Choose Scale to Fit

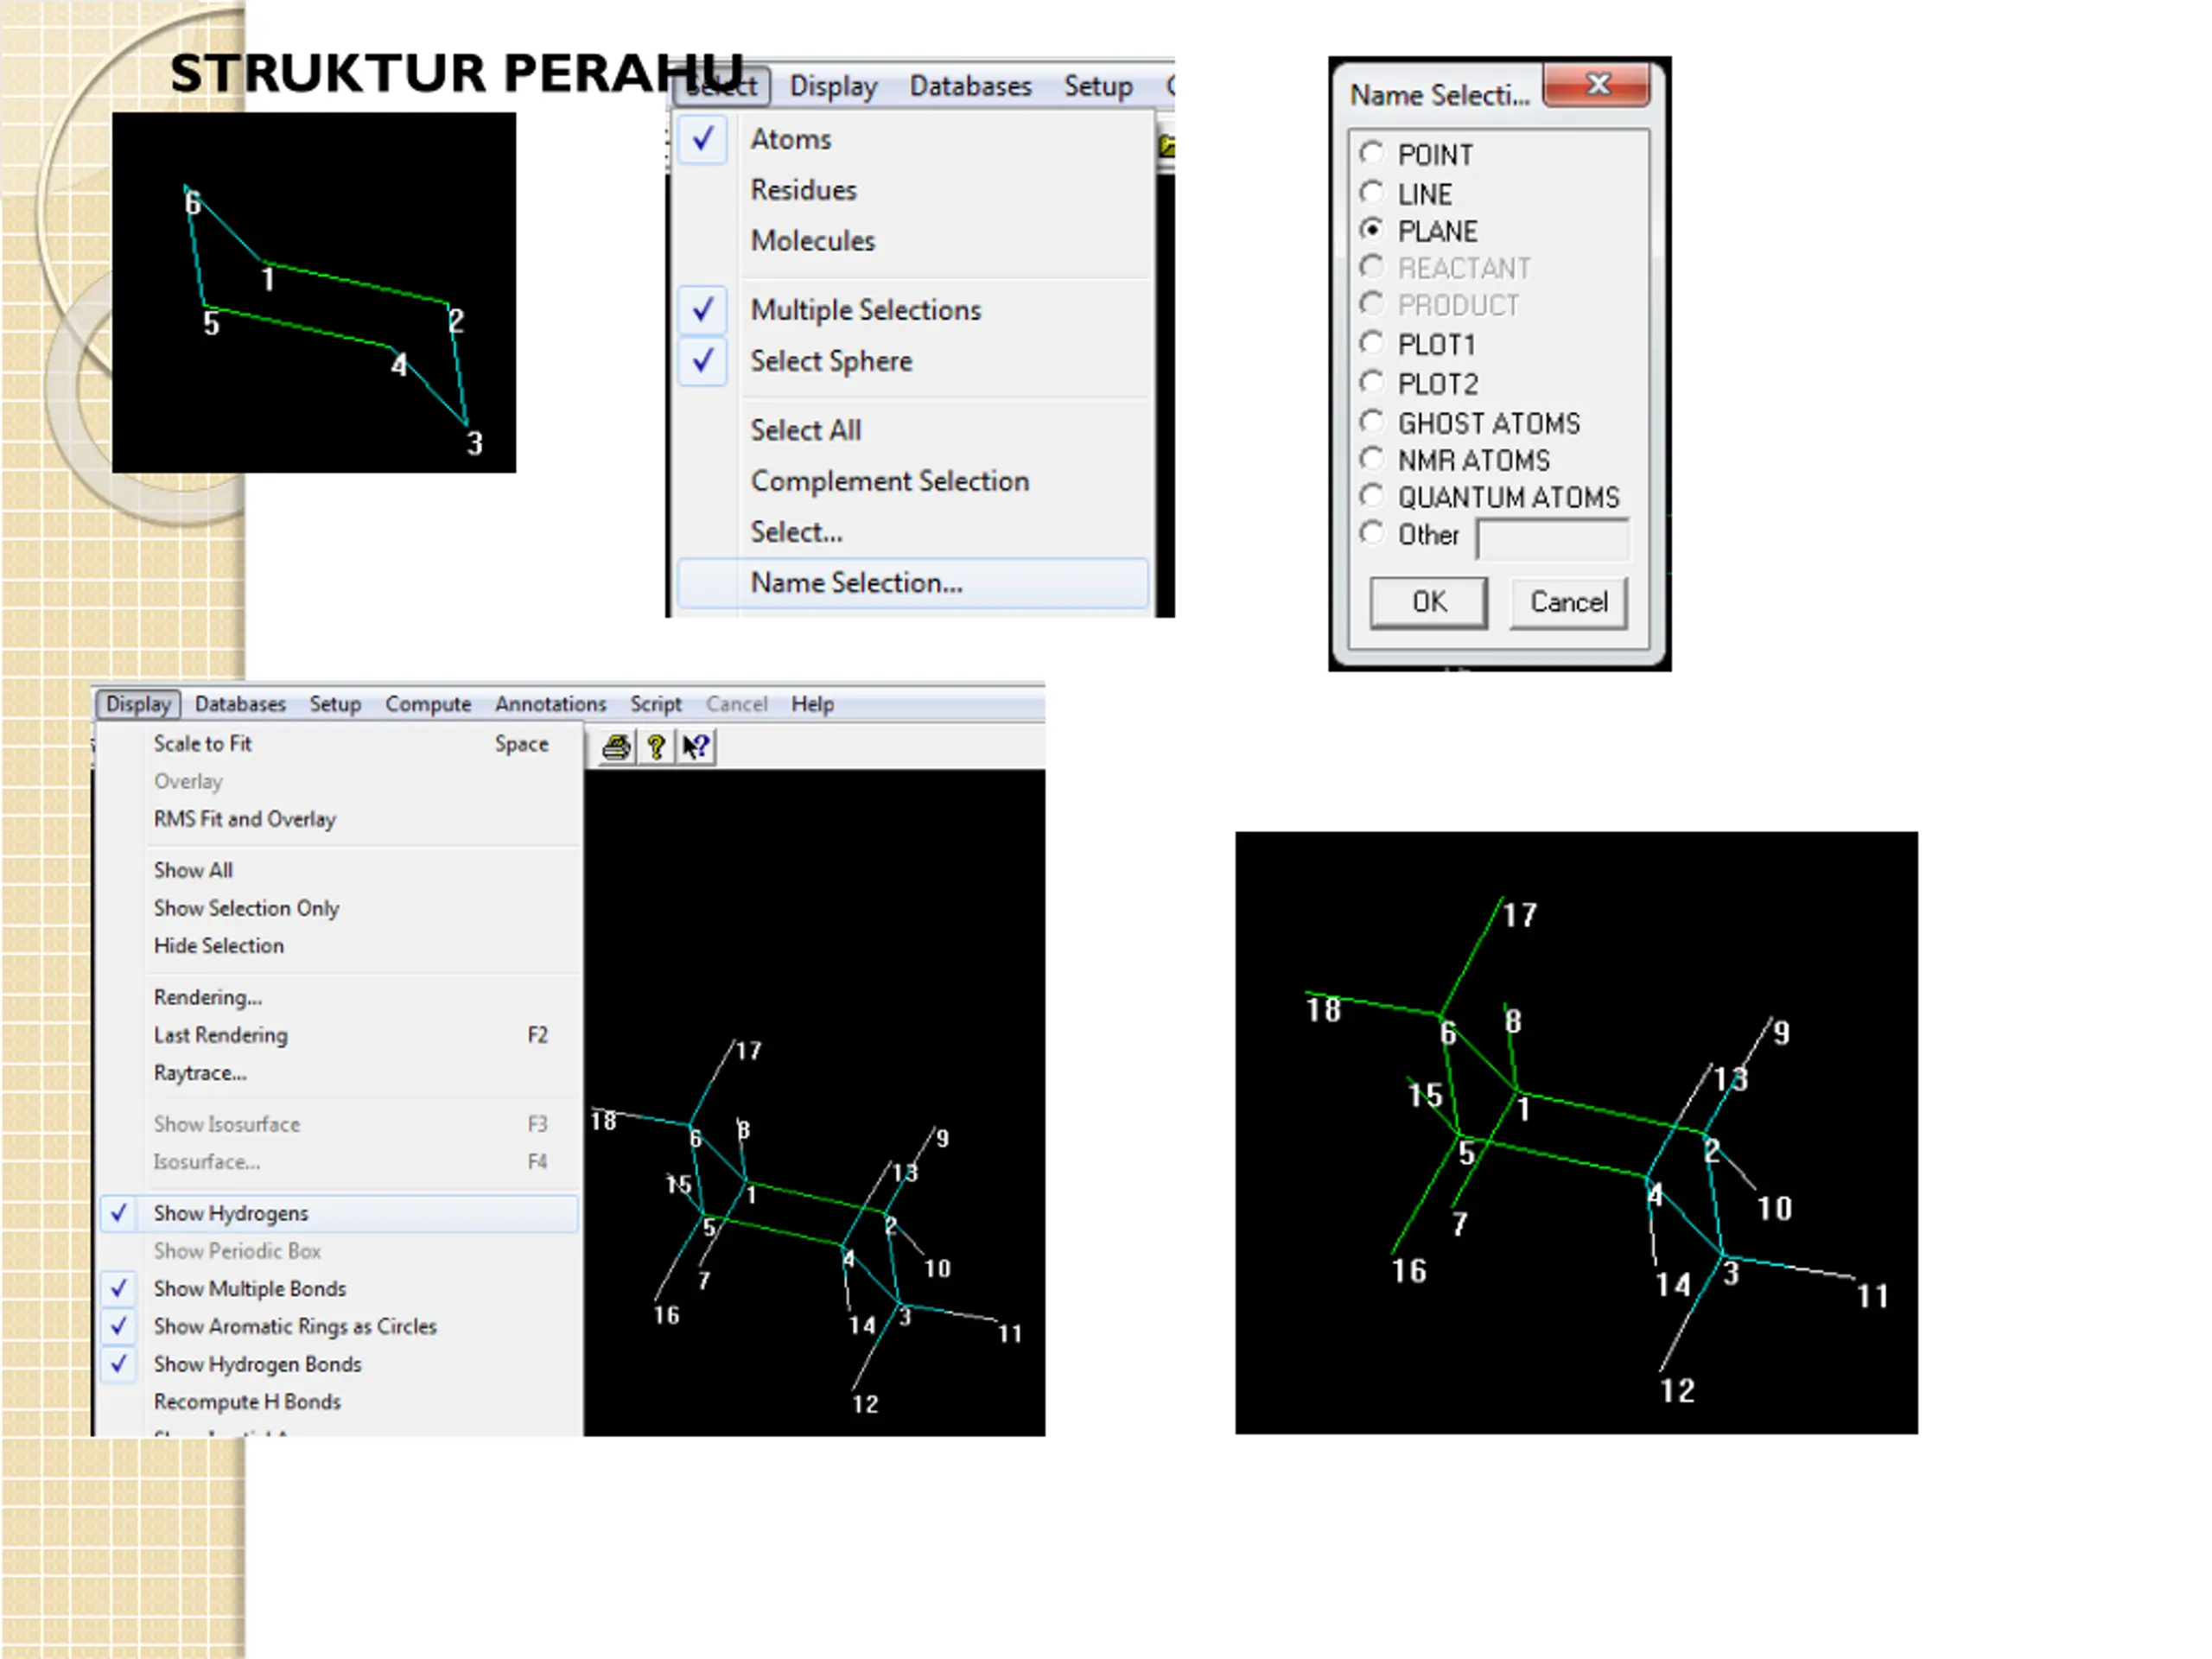[x=338, y=744]
